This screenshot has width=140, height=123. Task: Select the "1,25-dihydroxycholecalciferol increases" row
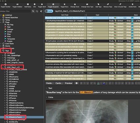click(x=92, y=21)
